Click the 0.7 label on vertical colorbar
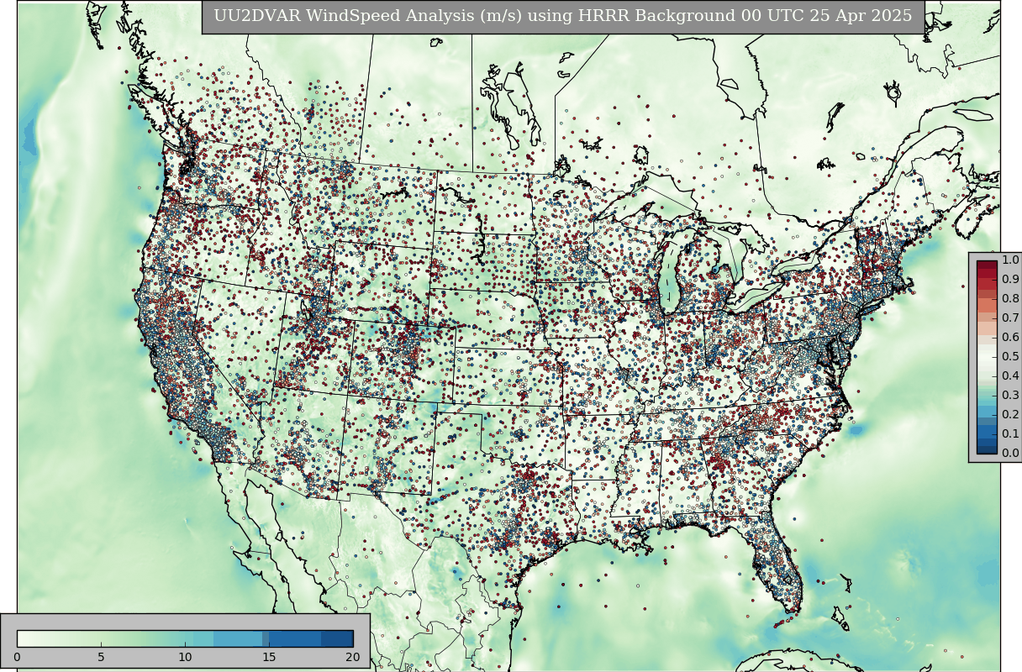The height and width of the screenshot is (672, 1022). pos(1010,318)
